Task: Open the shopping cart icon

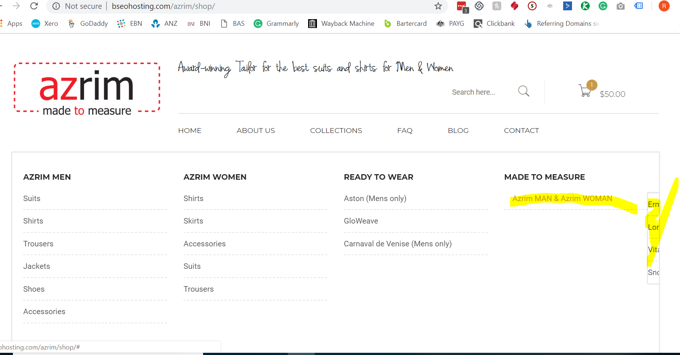Action: point(585,91)
